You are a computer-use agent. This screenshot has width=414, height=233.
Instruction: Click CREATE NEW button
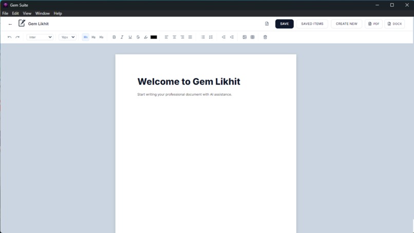pos(346,24)
